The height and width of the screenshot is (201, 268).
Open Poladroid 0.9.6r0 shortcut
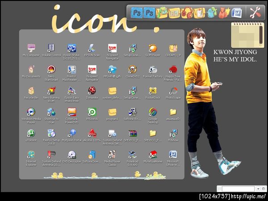coord(133,158)
